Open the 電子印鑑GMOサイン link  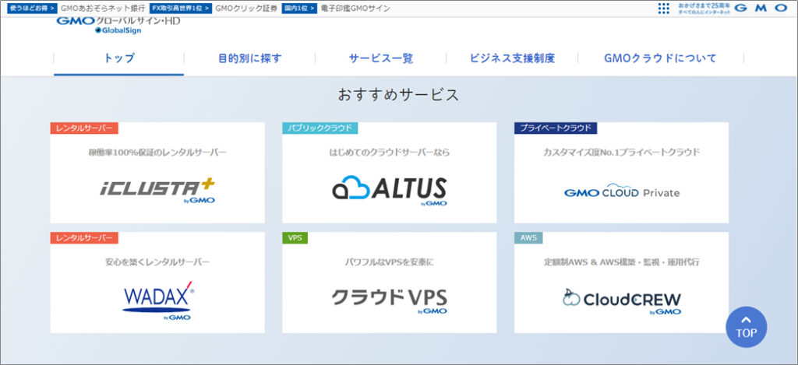click(x=355, y=8)
